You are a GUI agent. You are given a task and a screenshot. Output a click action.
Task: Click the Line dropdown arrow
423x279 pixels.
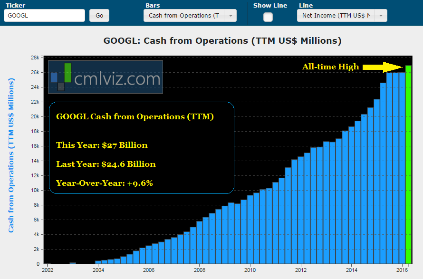pos(381,16)
